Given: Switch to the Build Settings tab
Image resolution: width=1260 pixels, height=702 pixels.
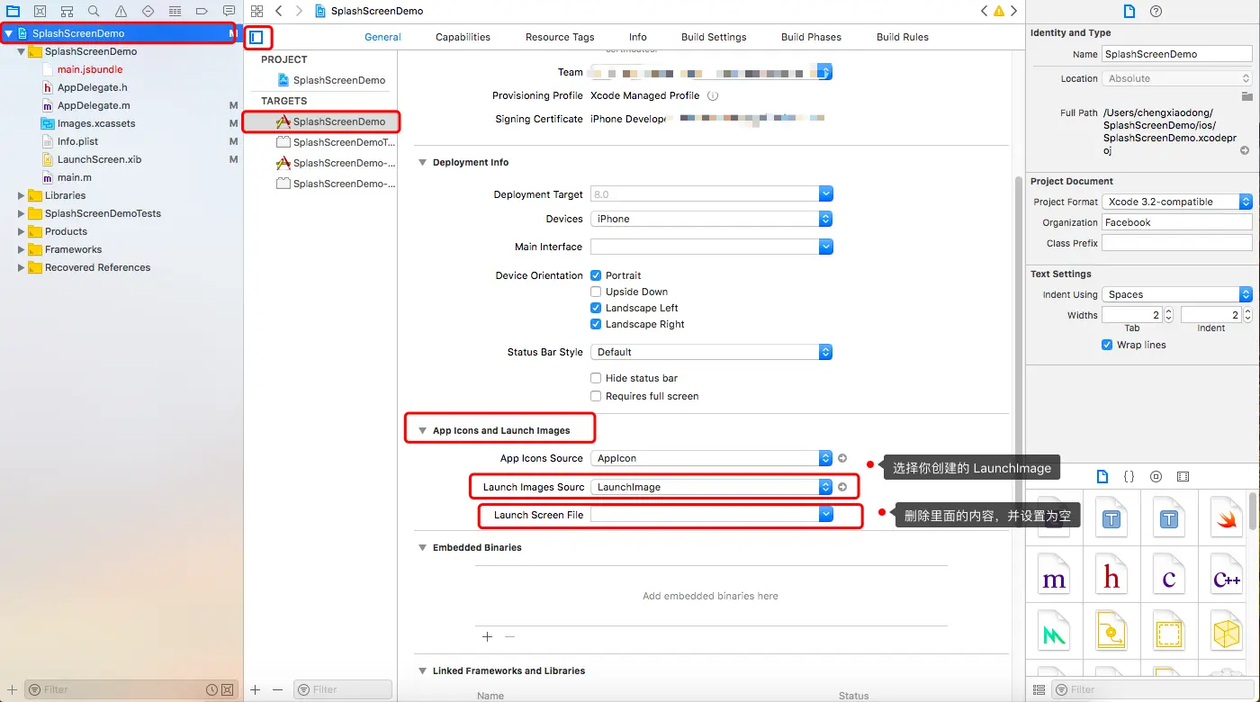Looking at the screenshot, I should (x=714, y=37).
